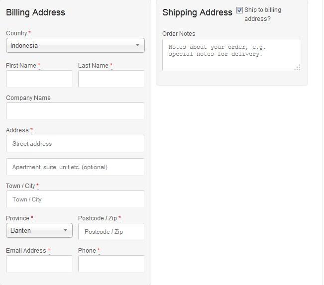Viewport: 324px width, 285px height.
Task: Focus the Company Name text box
Action: (75, 111)
